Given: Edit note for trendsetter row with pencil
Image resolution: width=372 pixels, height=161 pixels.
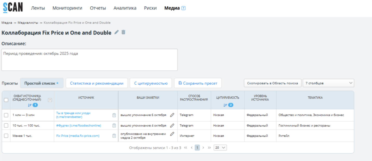Looking at the screenshot, I should [x=172, y=115].
